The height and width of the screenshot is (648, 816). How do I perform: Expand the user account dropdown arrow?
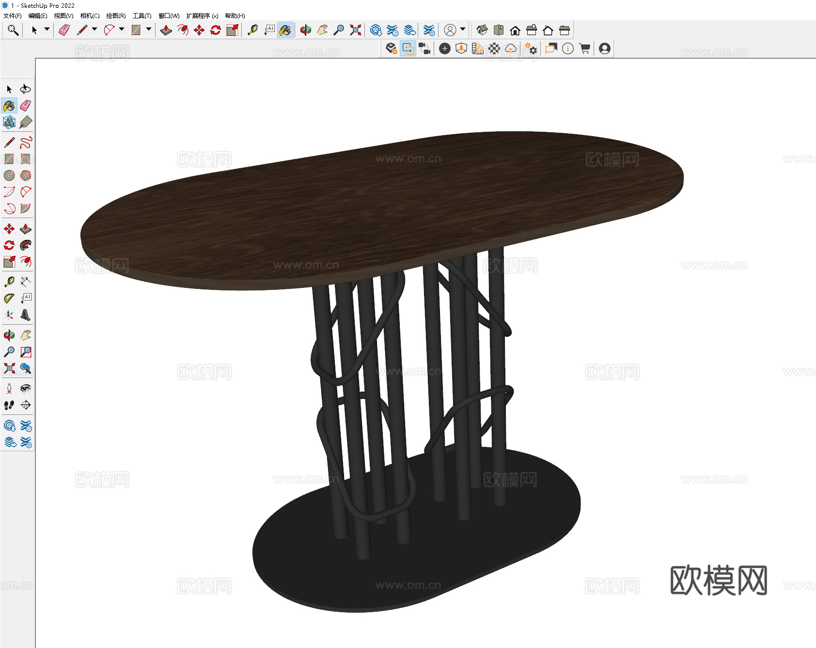pyautogui.click(x=463, y=30)
